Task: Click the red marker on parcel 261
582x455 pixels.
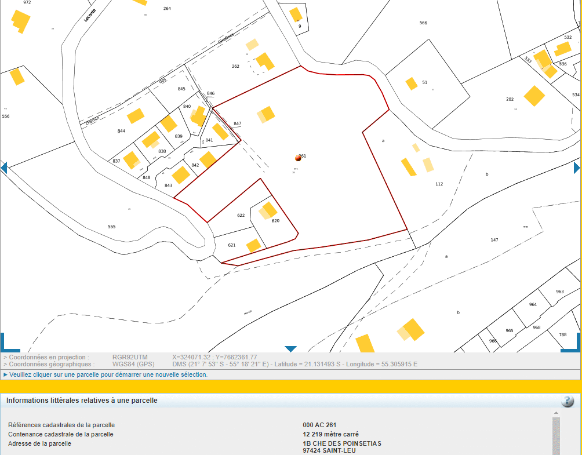Action: click(x=298, y=158)
